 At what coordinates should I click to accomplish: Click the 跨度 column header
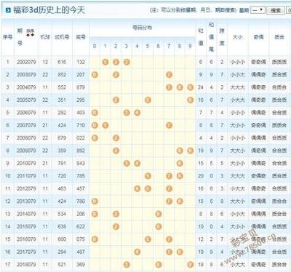pyautogui.click(x=222, y=37)
